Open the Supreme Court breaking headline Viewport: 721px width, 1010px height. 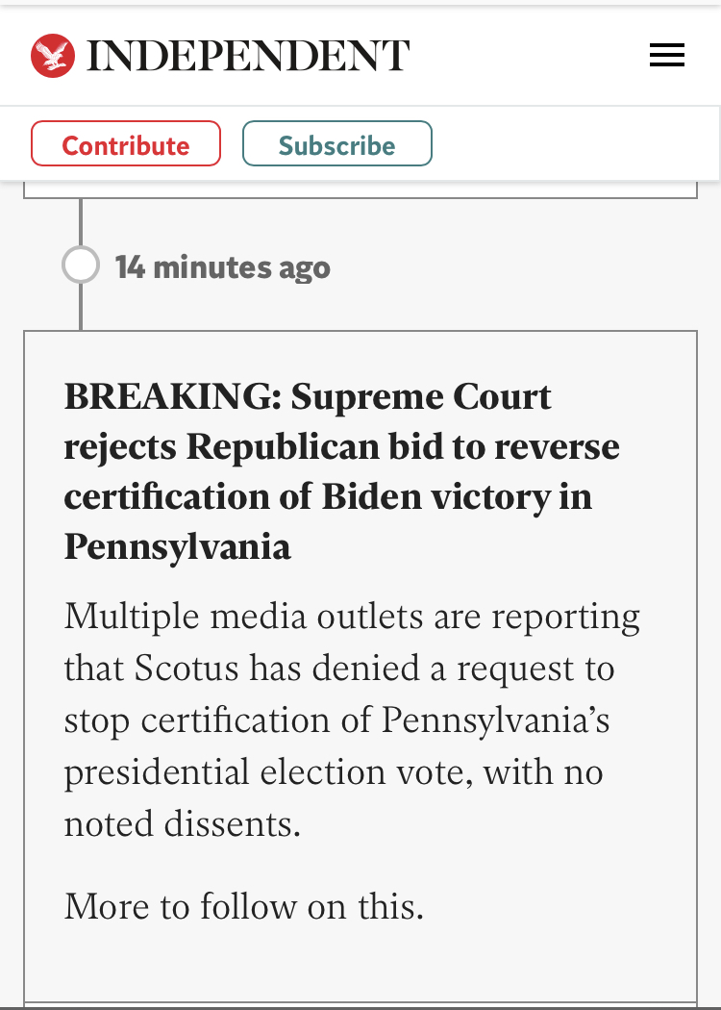click(341, 471)
